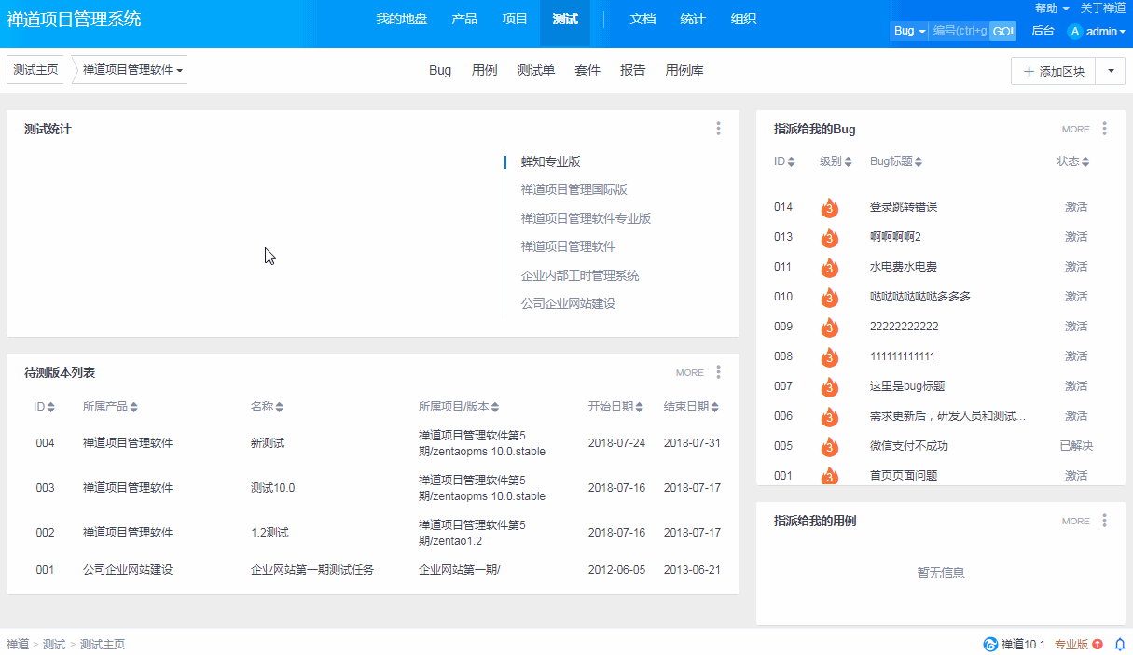This screenshot has width=1133, height=655.
Task: Click the 添加区块 button
Action: 1053,71
